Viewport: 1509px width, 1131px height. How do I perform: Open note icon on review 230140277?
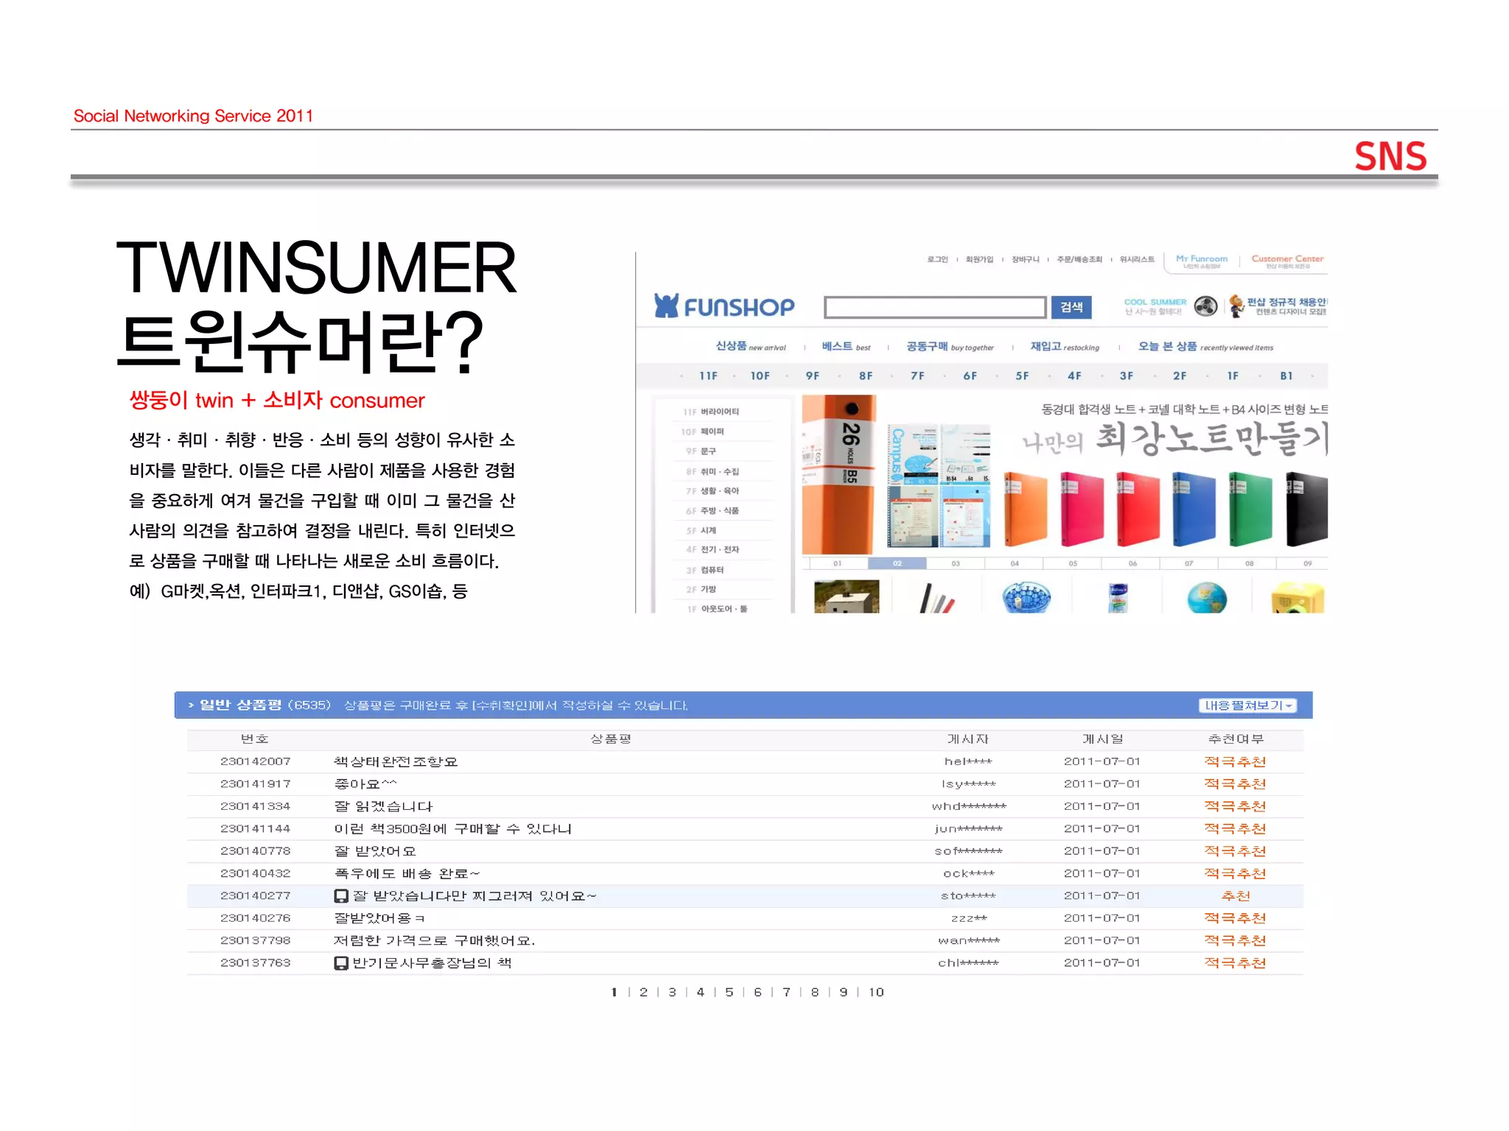click(x=340, y=896)
